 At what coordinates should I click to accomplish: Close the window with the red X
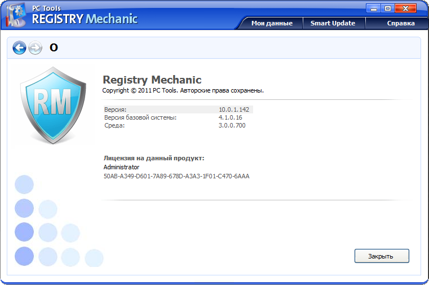(405, 8)
